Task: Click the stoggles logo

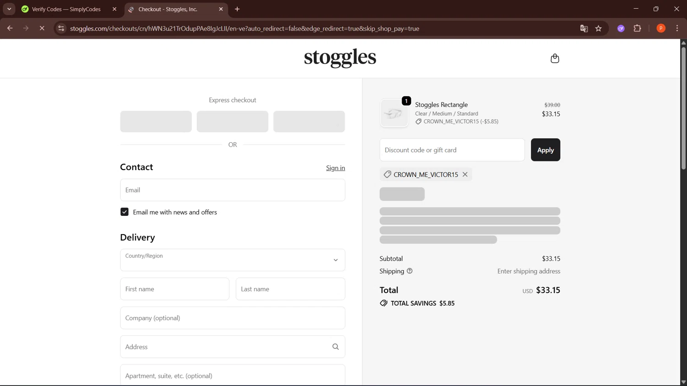Action: [x=340, y=58]
